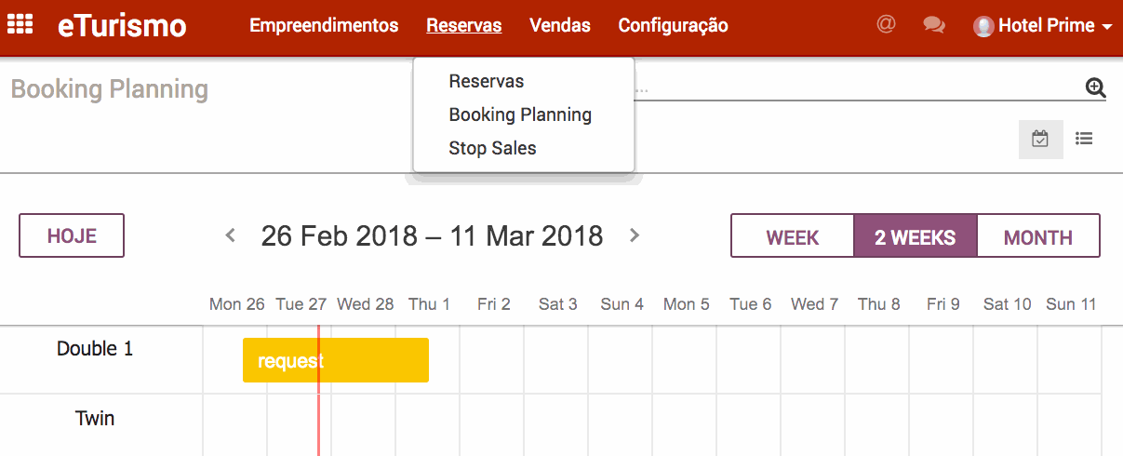Select the WEEK view toggle
1123x456 pixels.
(x=793, y=236)
